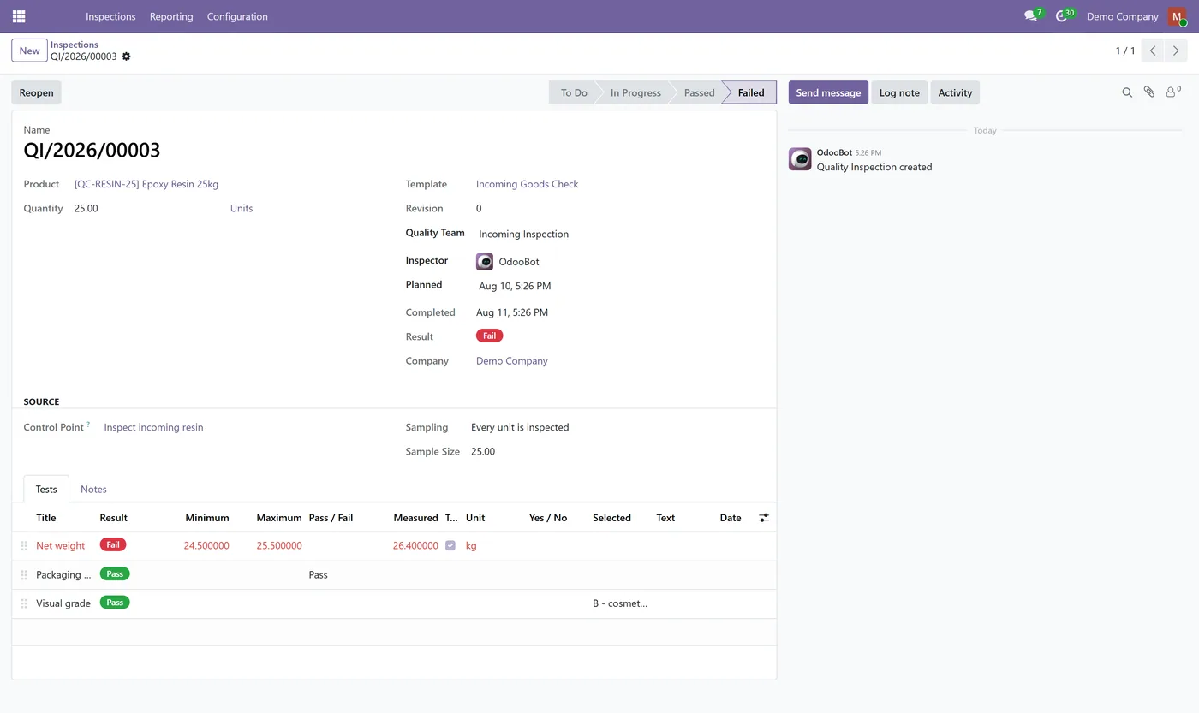
Task: Click the Inspections breadcrumb link
Action: coord(75,45)
